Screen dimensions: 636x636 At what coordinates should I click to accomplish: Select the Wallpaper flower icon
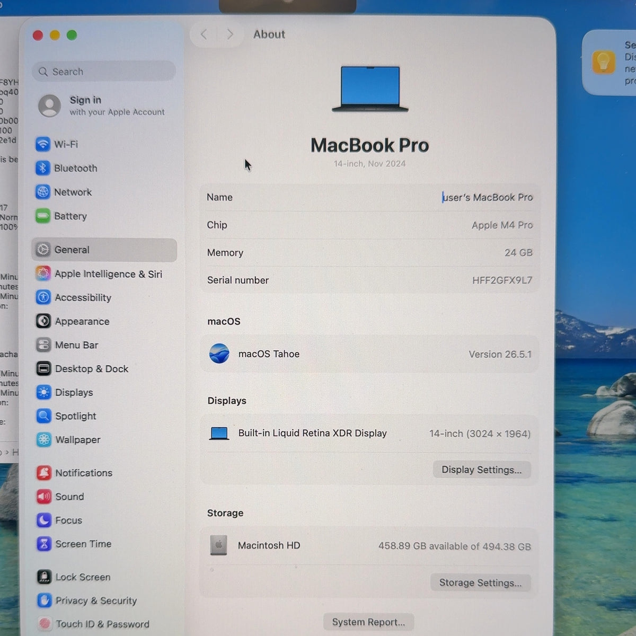pyautogui.click(x=44, y=439)
